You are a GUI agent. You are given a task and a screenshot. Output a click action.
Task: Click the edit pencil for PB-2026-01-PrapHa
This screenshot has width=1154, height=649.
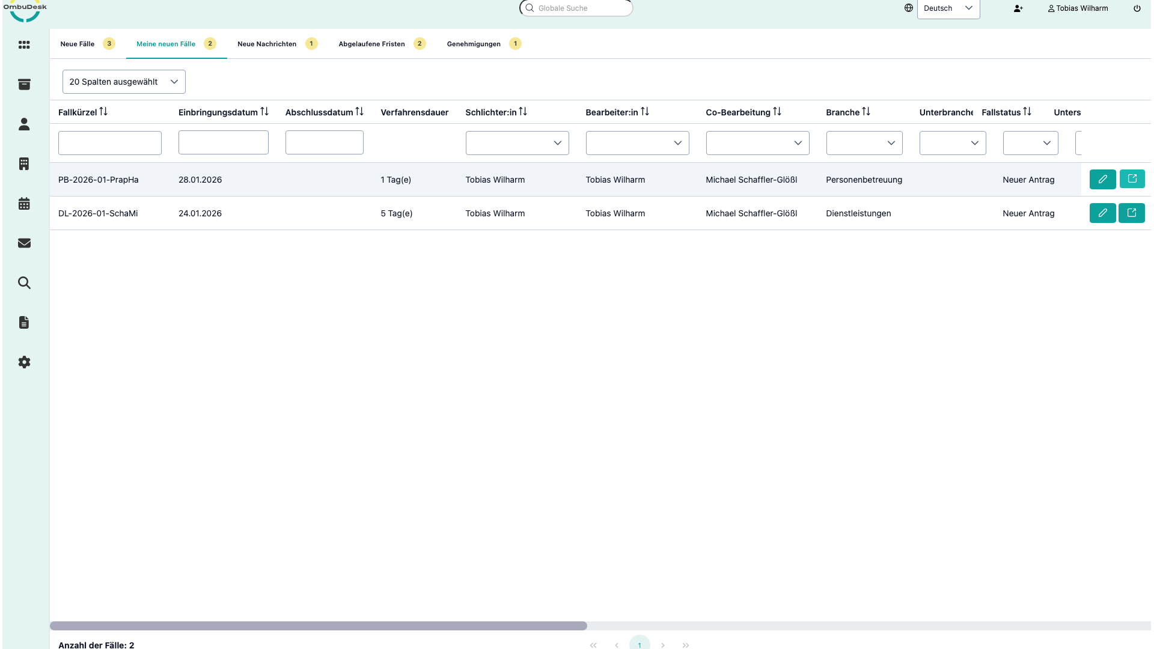pyautogui.click(x=1102, y=179)
